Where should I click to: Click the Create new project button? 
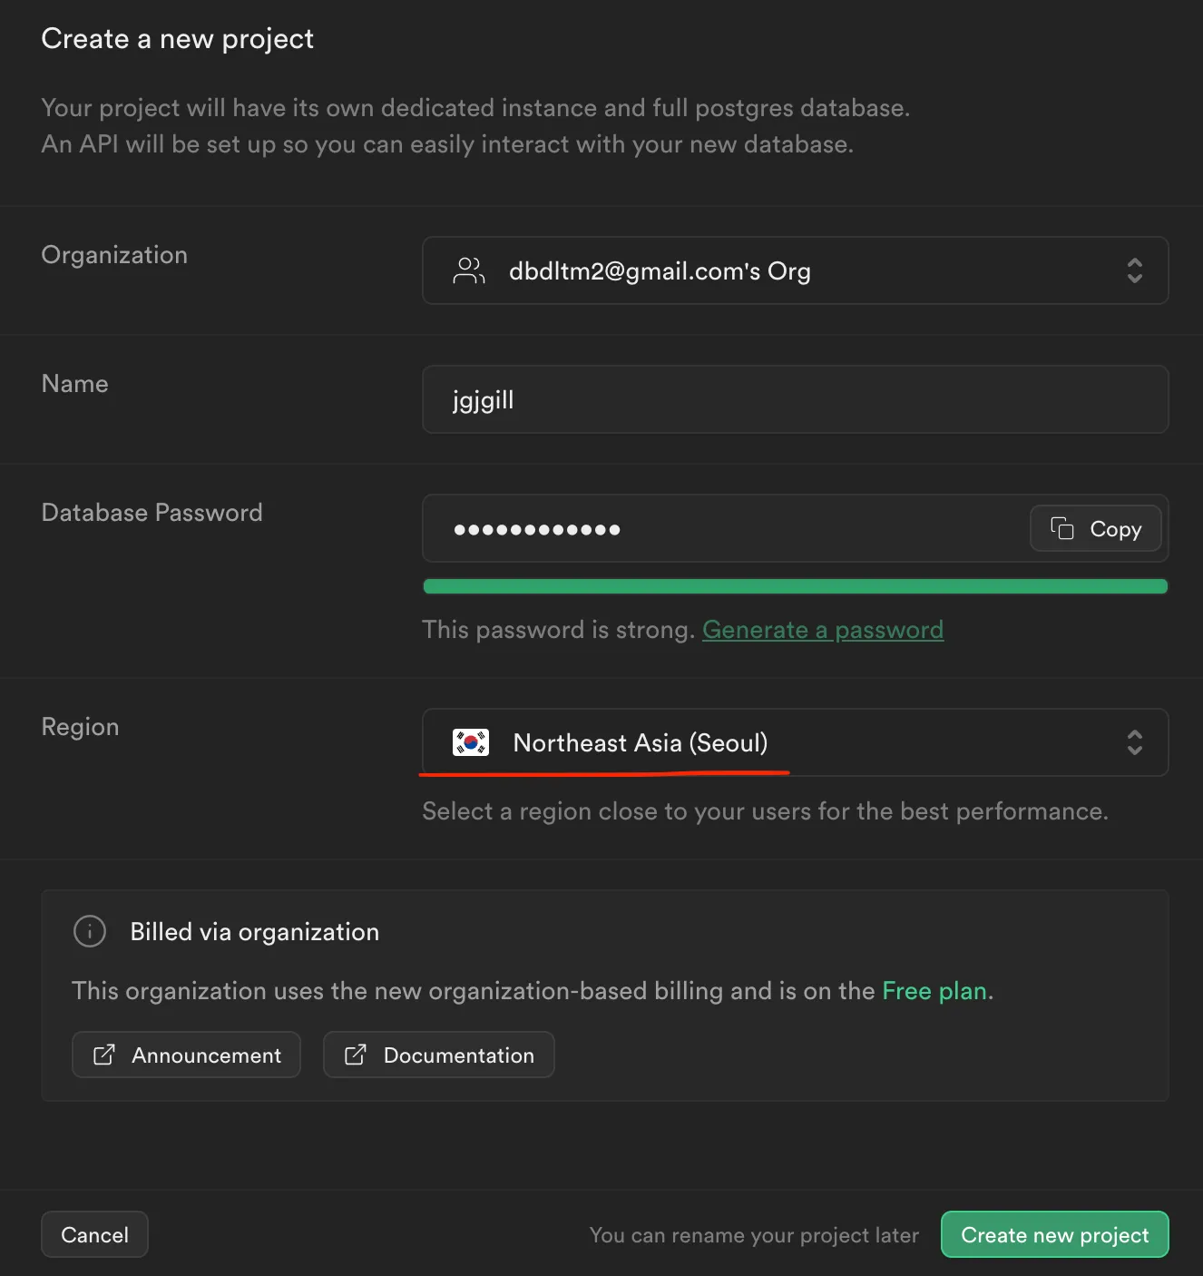[x=1053, y=1234]
